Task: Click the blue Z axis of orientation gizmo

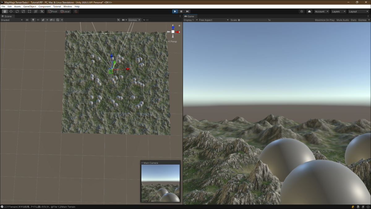Action: click(x=173, y=28)
